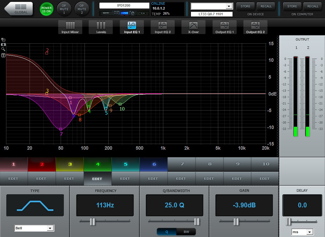Select EQ handle 2 on the graph
The width and height of the screenshot is (325, 237).
pyautogui.click(x=47, y=53)
